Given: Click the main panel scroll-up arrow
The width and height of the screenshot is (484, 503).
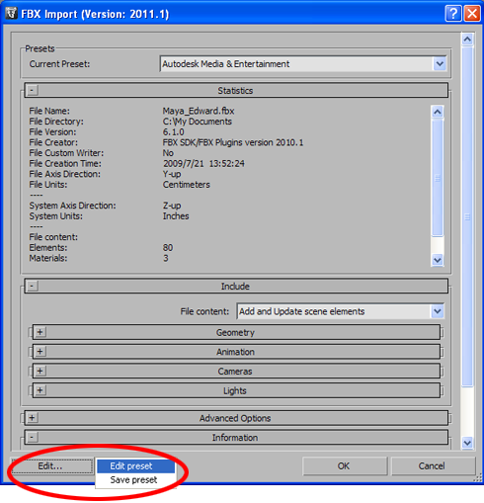Looking at the screenshot, I should coord(467,40).
